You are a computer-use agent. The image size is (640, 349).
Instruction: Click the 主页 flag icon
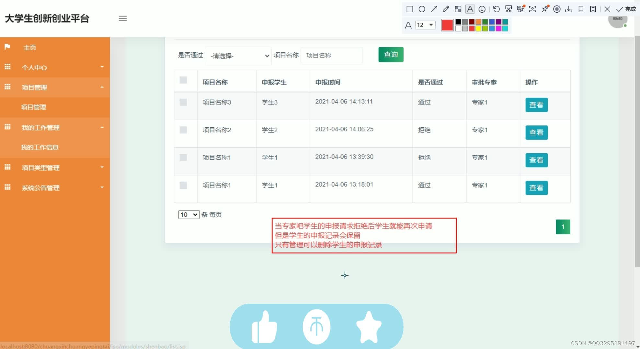pos(7,47)
